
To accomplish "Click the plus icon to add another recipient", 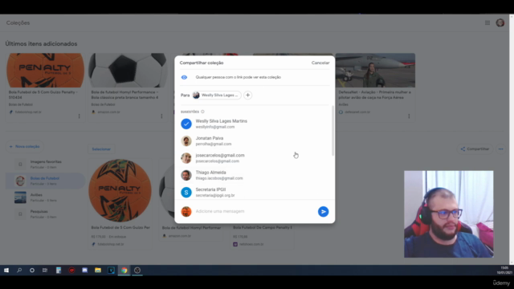I will click(x=248, y=95).
